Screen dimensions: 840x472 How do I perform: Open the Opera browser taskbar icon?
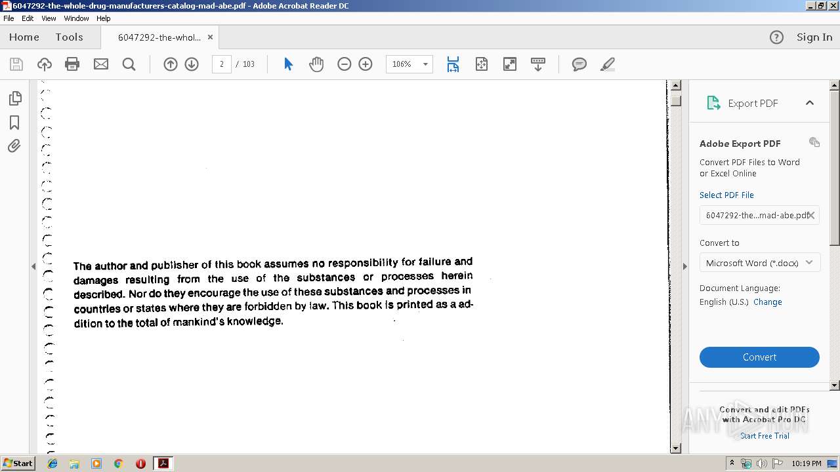coord(140,463)
